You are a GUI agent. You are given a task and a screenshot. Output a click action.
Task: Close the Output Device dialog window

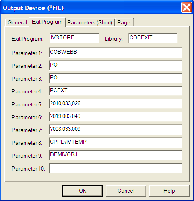pyautogui.click(x=186, y=8)
